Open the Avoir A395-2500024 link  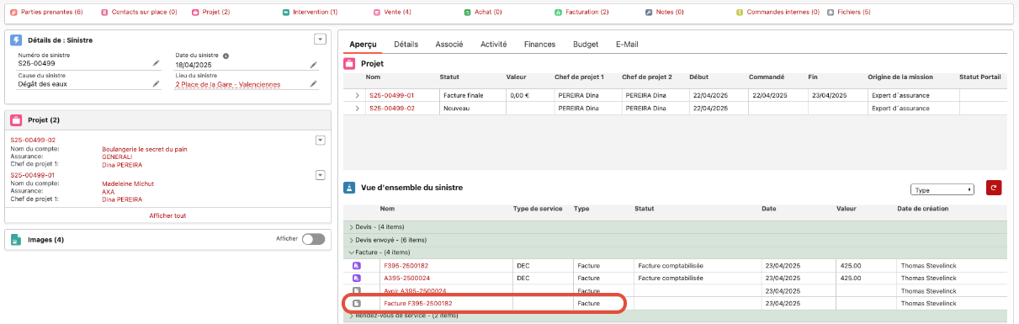[x=415, y=290]
